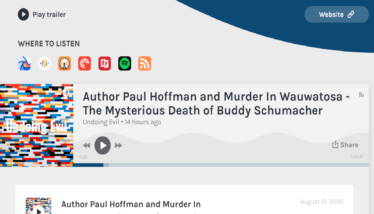The image size is (374, 214).
Task: Open the Pocket Casts listening link
Action: point(84,64)
